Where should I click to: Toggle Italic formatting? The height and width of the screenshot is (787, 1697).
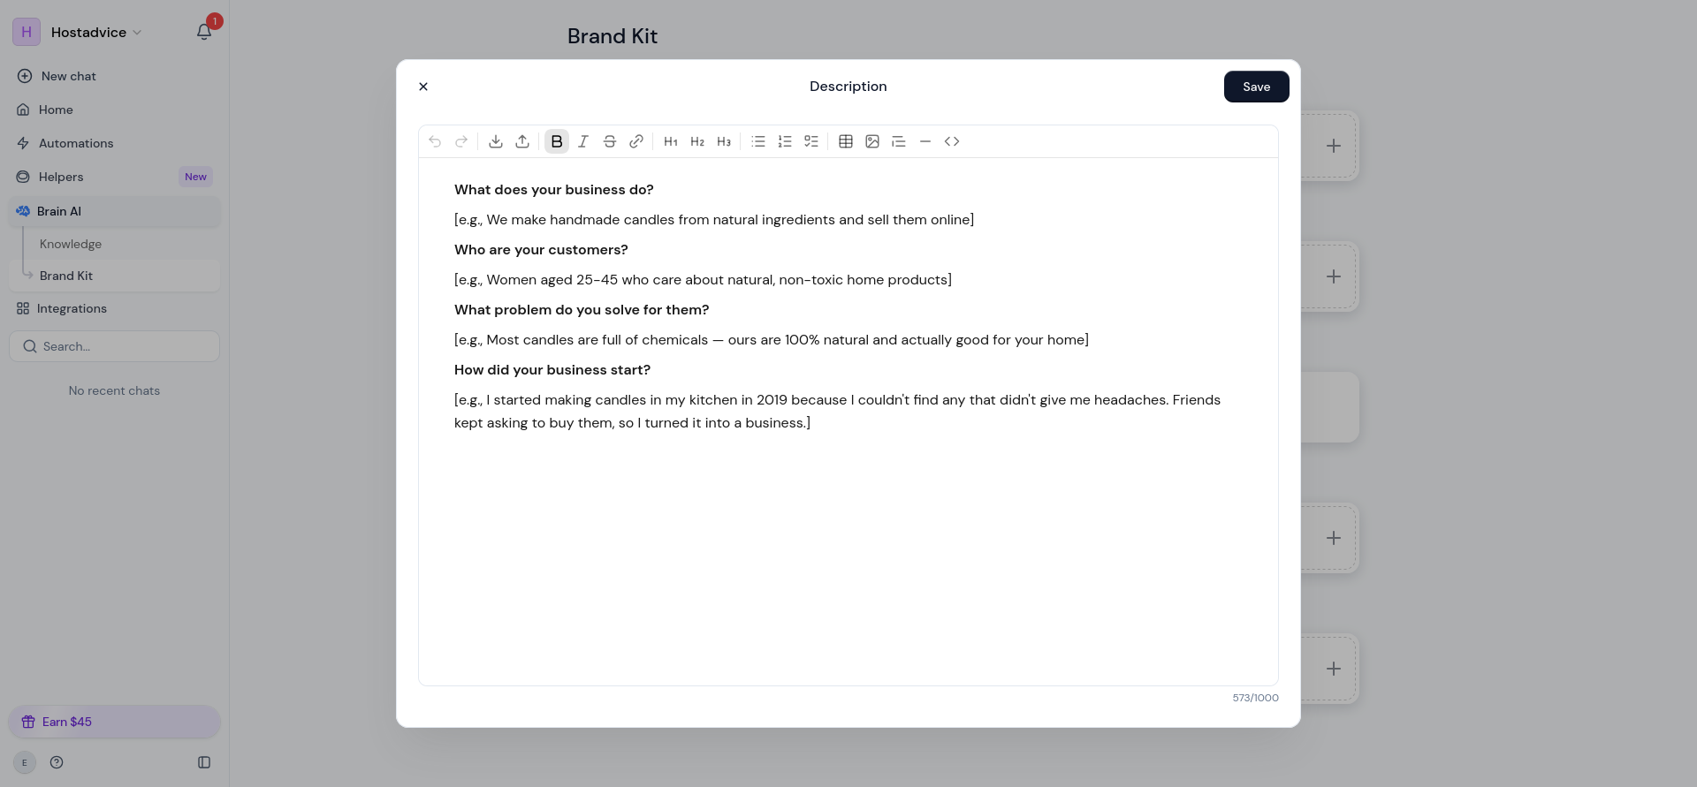coord(583,141)
